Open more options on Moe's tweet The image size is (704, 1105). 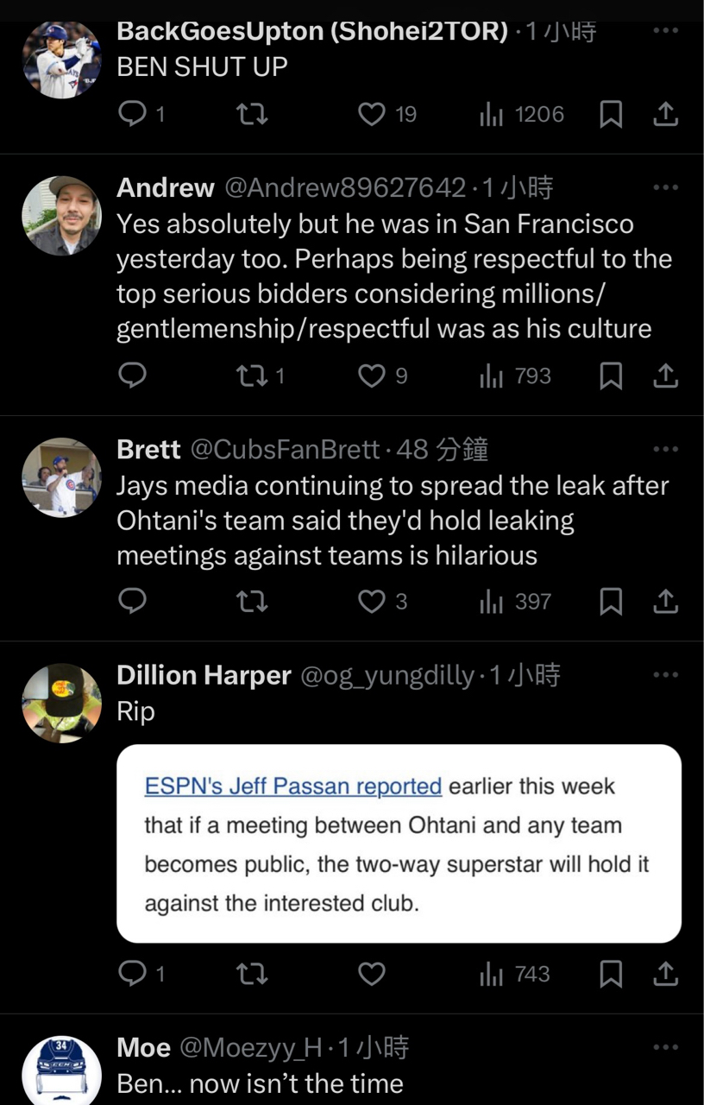665,1048
